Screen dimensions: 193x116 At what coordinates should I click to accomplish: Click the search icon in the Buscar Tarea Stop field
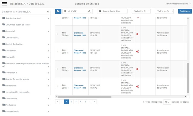pos(100,11)
